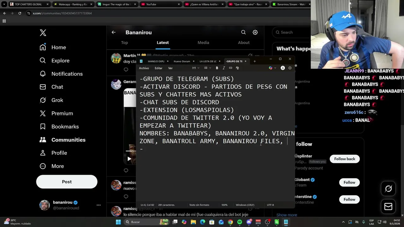Open bananirou account options ellipsis

pos(98,205)
